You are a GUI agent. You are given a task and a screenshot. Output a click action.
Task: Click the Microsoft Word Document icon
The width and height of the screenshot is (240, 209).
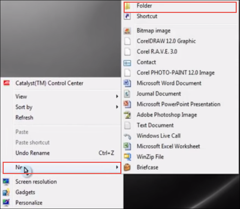tap(127, 83)
